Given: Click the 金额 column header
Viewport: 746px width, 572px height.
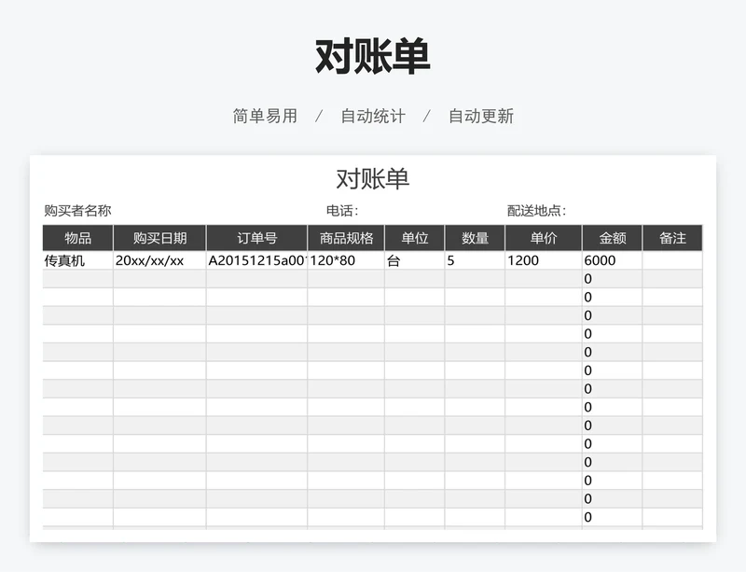Looking at the screenshot, I should pos(613,238).
